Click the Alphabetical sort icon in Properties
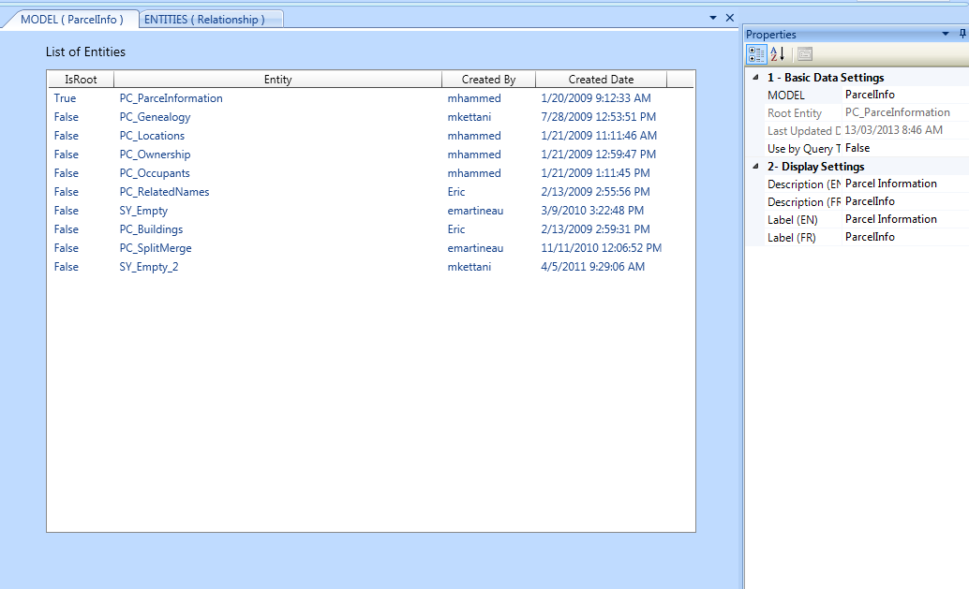The height and width of the screenshot is (589, 969). (778, 54)
